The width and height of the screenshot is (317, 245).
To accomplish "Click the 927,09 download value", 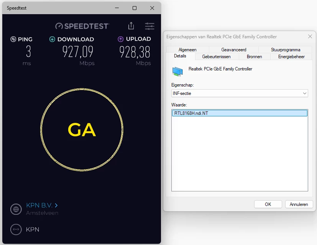I will pyautogui.click(x=78, y=52).
